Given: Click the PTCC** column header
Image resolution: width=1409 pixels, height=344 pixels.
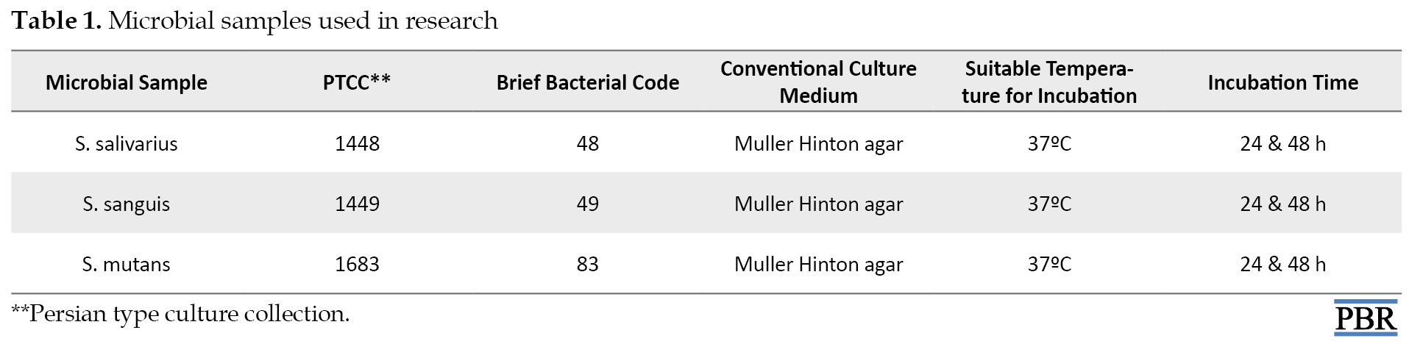Looking at the screenshot, I should tap(357, 82).
